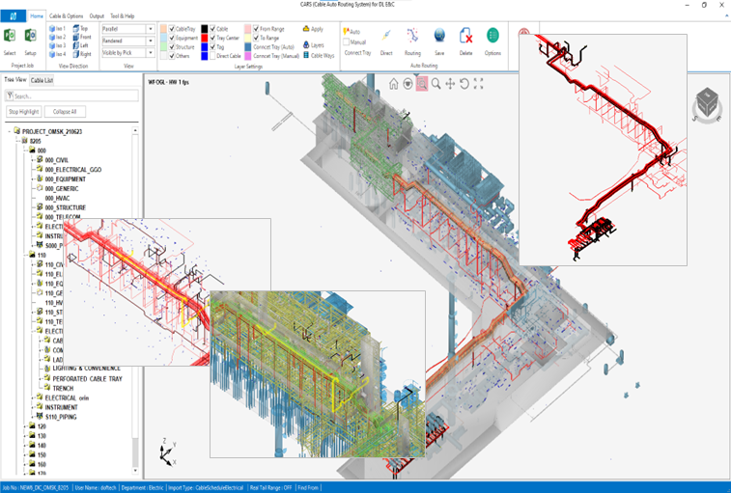This screenshot has width=731, height=493.
Task: Click the Collapse All button
Action: [x=64, y=112]
